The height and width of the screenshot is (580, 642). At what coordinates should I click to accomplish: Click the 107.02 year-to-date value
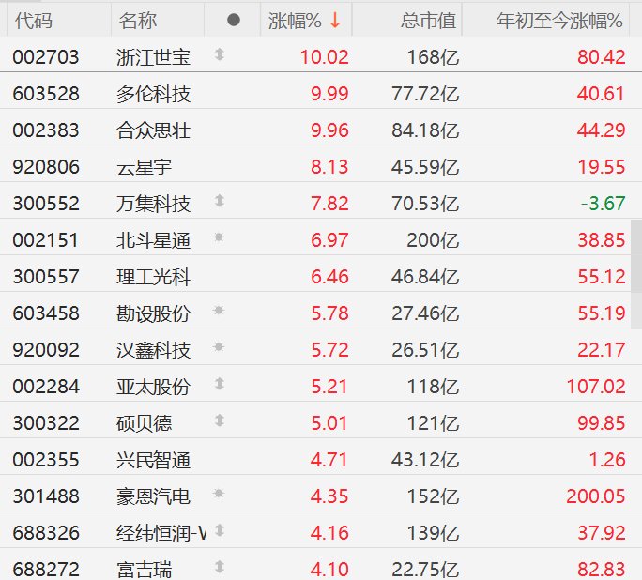point(596,387)
